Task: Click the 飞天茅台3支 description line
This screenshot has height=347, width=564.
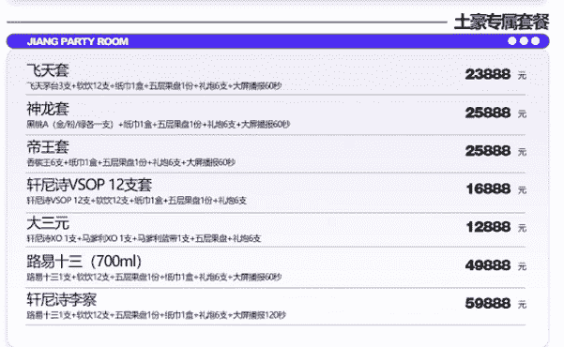Action: [x=154, y=86]
